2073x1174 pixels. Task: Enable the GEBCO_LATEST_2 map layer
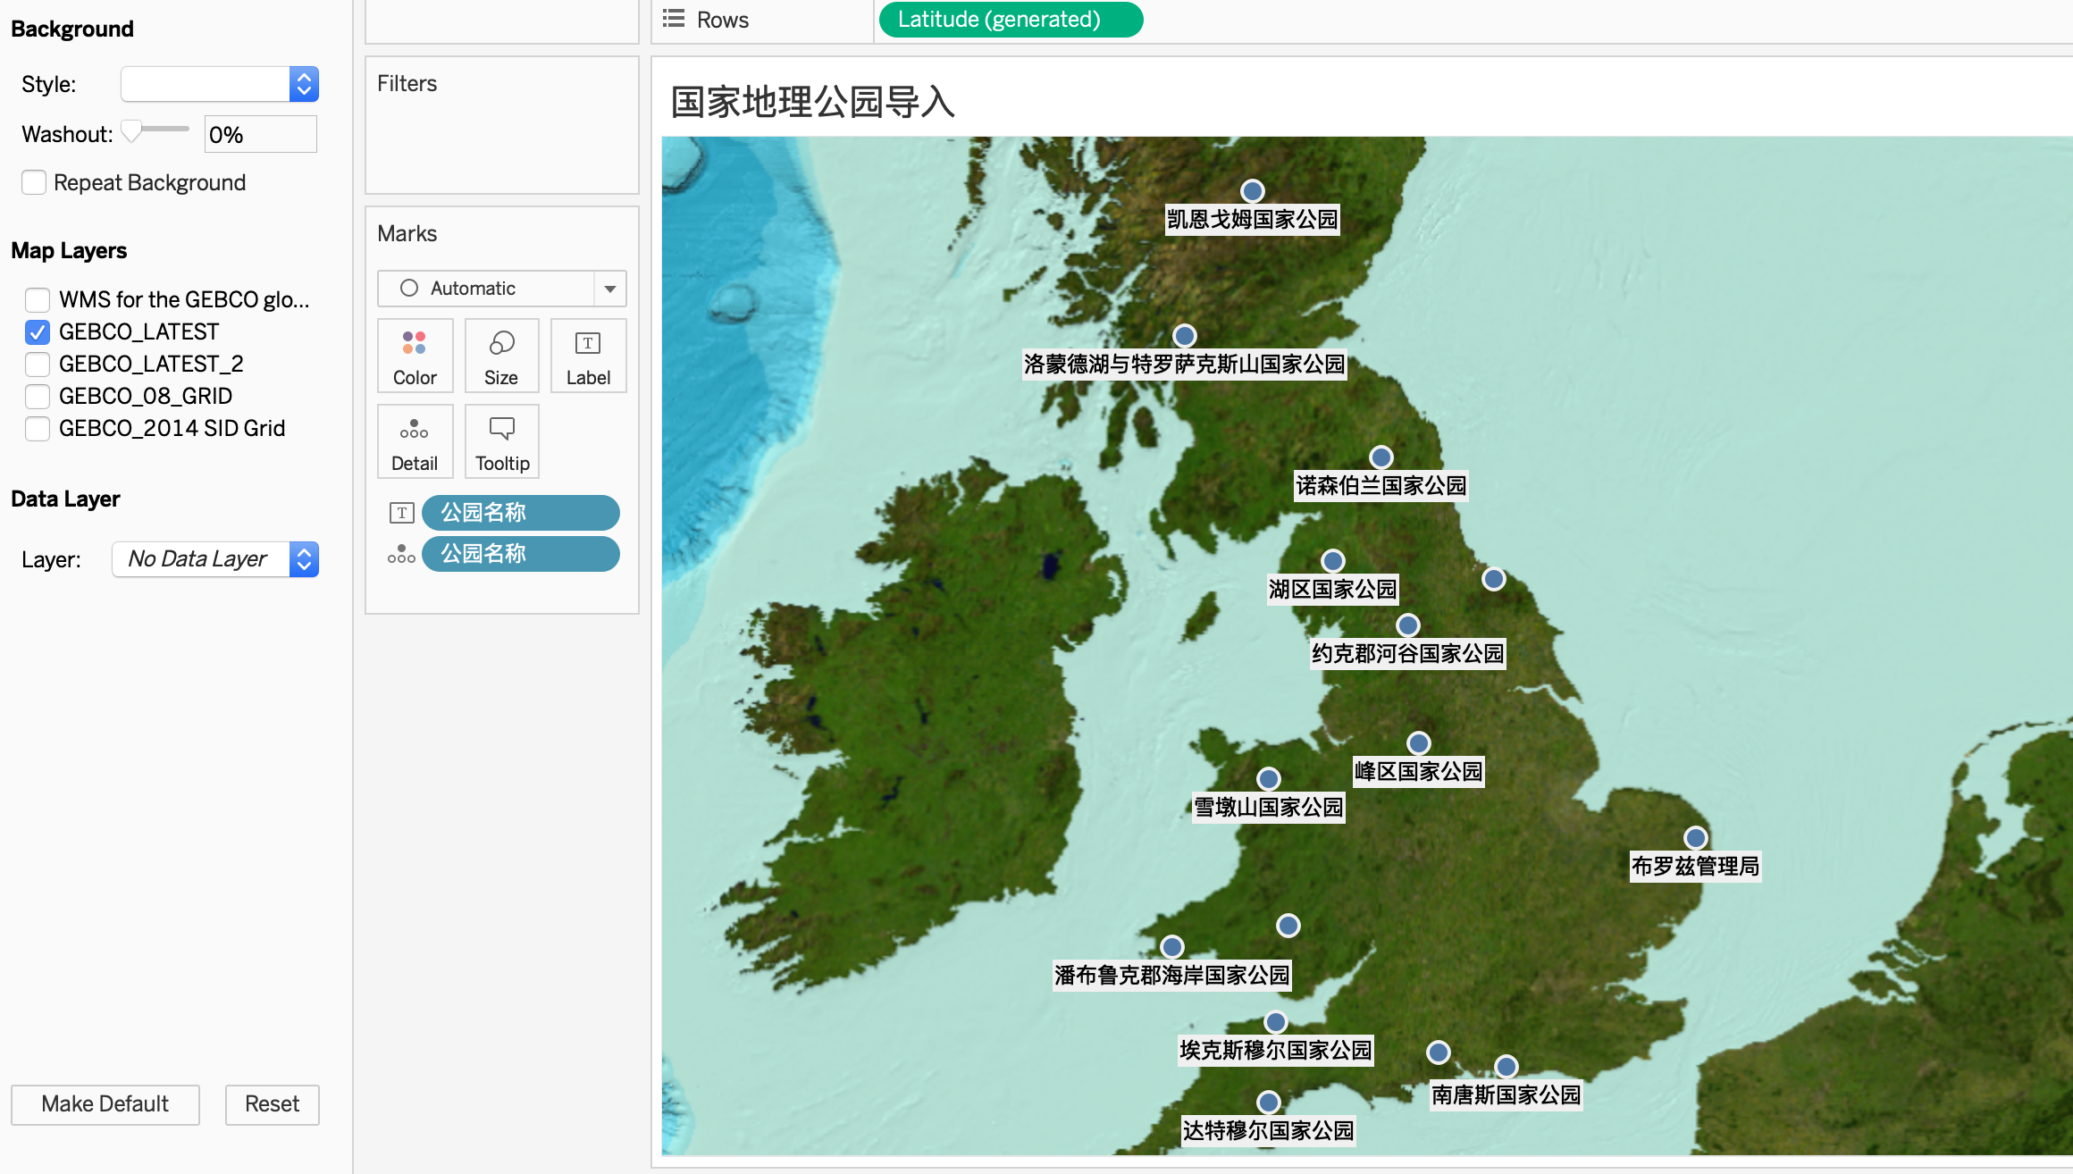coord(38,365)
